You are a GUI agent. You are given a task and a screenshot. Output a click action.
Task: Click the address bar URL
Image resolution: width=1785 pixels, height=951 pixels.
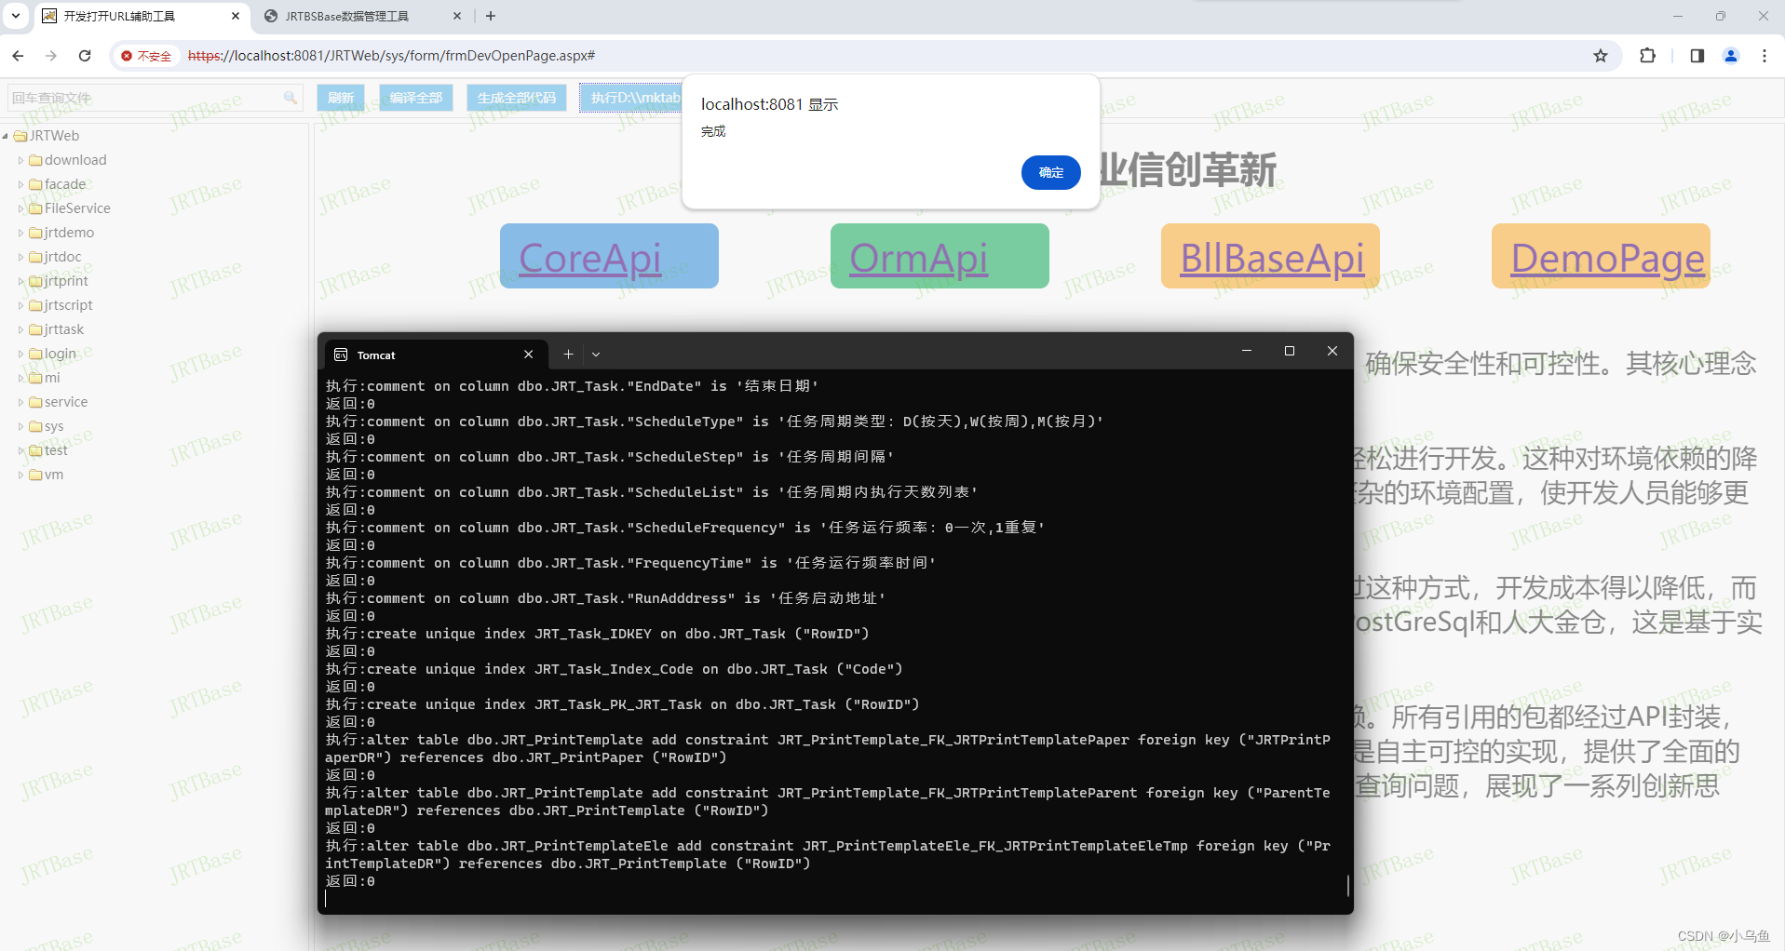click(391, 56)
